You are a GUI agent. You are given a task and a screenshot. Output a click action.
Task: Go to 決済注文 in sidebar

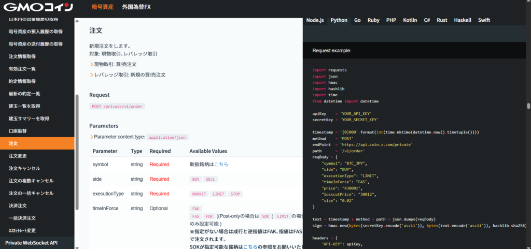pos(18,206)
